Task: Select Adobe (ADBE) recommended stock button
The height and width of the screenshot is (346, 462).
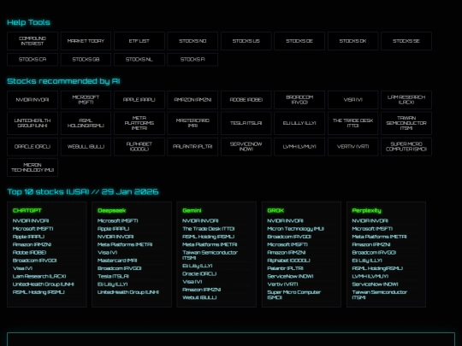Action: pos(246,100)
